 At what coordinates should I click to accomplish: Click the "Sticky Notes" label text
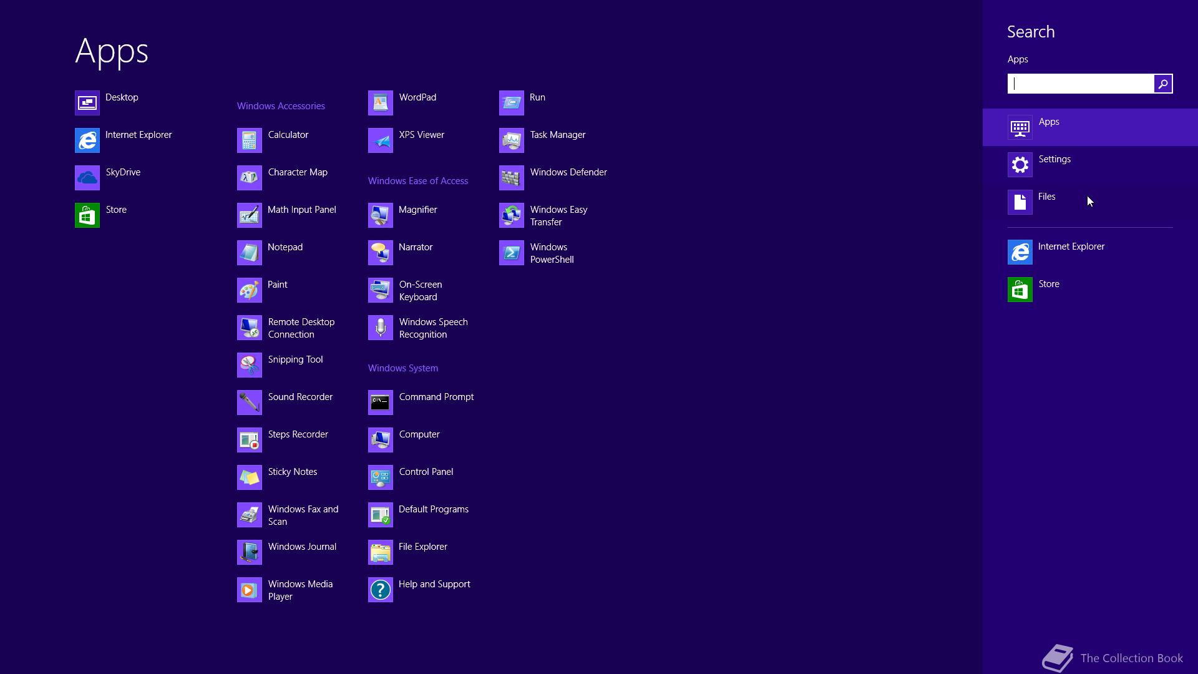click(x=293, y=472)
